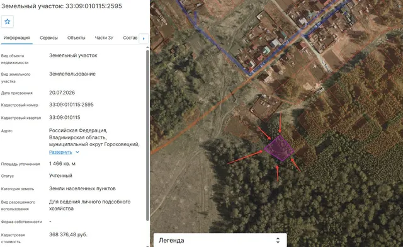Click the Землепользование value

[72, 74]
